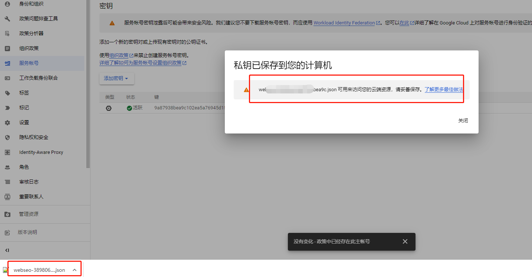Click 关闭 to close the dialog
The image size is (532, 277).
coord(463,121)
